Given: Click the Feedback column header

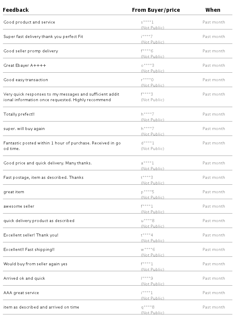Looking at the screenshot, I should pyautogui.click(x=16, y=10).
